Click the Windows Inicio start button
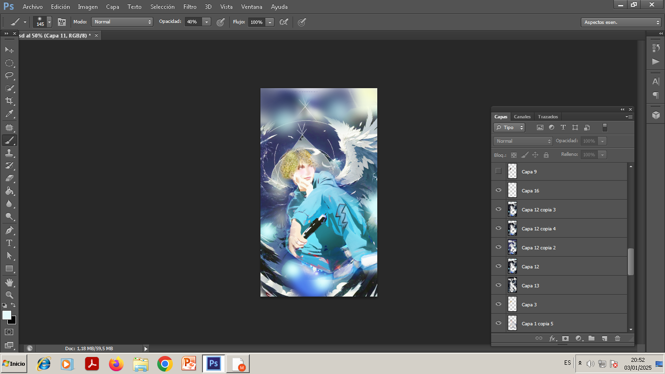The width and height of the screenshot is (665, 374). click(14, 363)
